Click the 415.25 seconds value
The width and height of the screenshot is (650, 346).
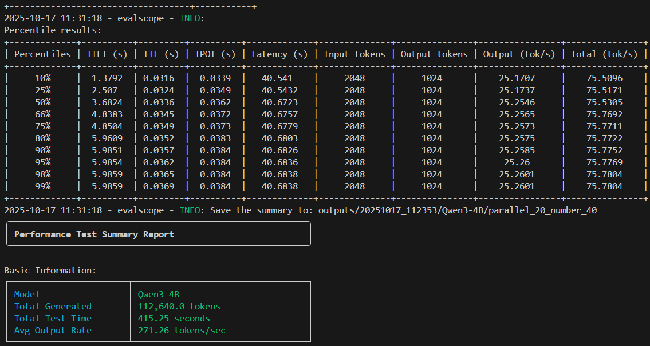[x=174, y=319]
